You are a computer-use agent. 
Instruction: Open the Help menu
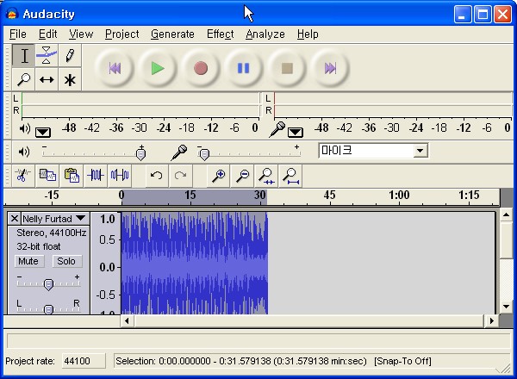point(308,34)
